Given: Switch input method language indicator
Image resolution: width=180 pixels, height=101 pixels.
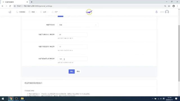Looking at the screenshot, I should [164, 98].
